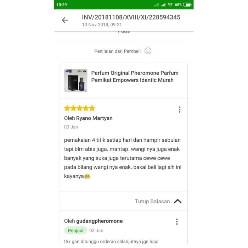Image resolution: width=248 pixels, height=248 pixels.
Task: Tap the Penjual seller badge
Action: click(x=75, y=230)
